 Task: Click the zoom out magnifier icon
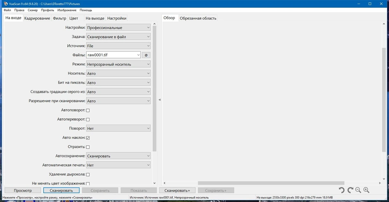[358, 190]
